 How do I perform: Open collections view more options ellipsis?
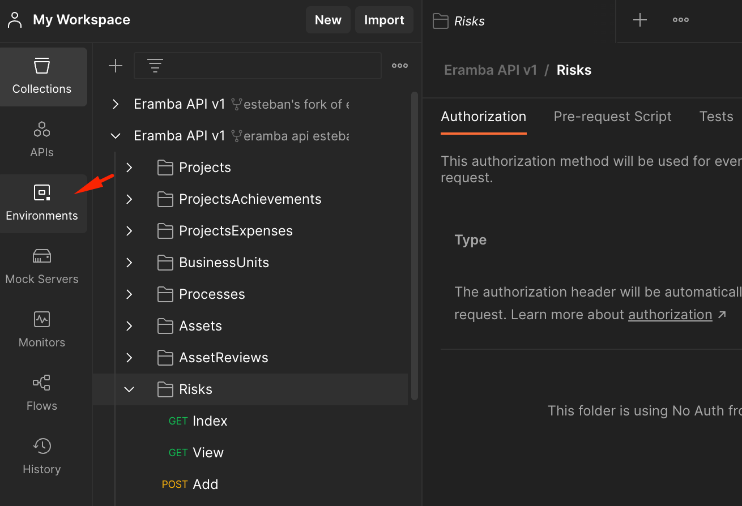[400, 66]
